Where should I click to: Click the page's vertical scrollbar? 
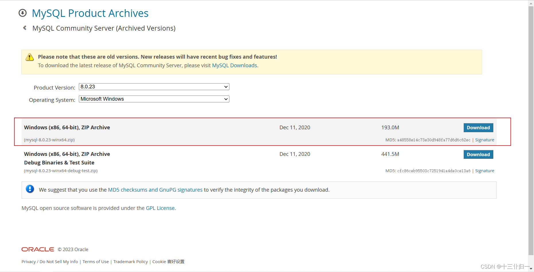pos(531,130)
